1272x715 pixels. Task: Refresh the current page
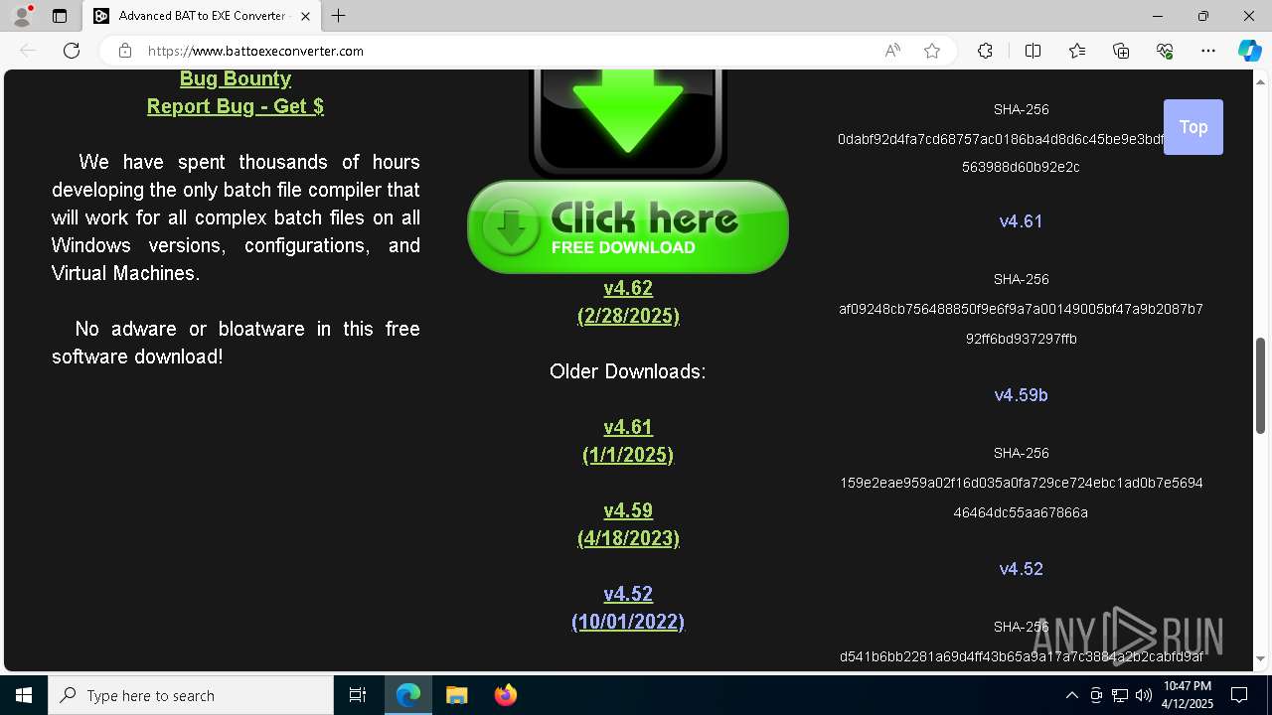pyautogui.click(x=72, y=51)
